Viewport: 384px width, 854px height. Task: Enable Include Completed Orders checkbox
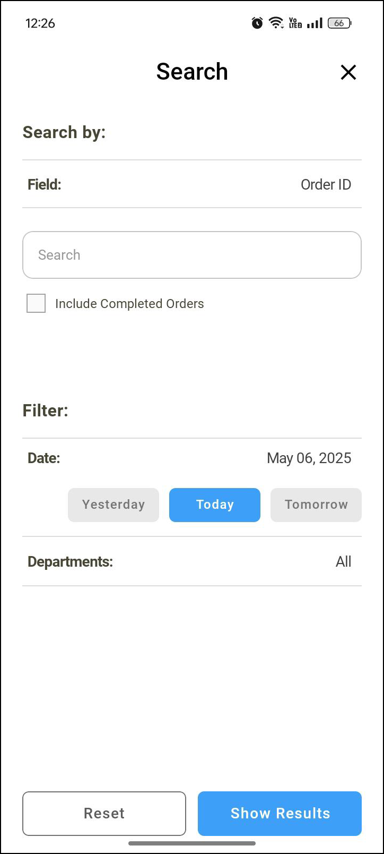36,303
